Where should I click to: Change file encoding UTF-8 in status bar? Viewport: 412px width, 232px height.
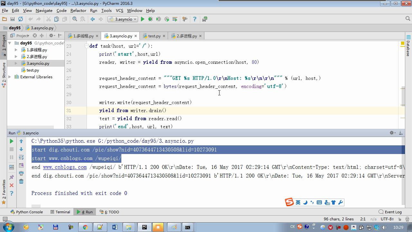[x=387, y=219]
